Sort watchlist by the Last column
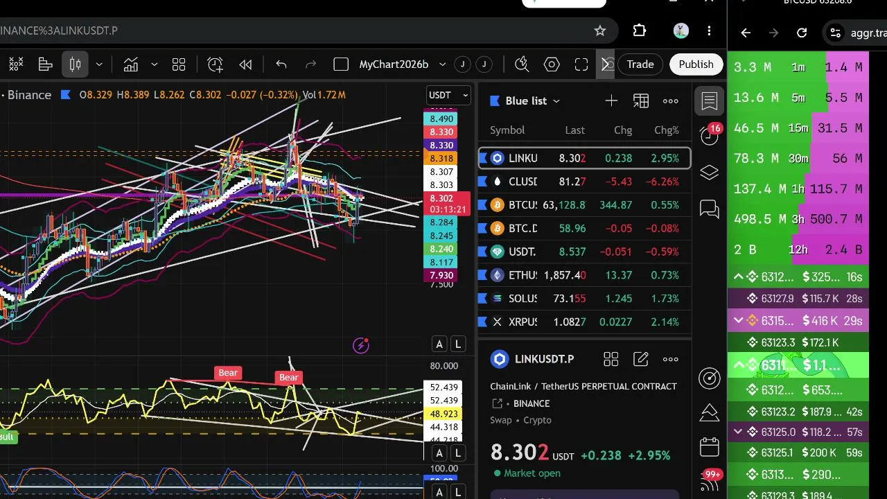887x499 pixels. [574, 130]
